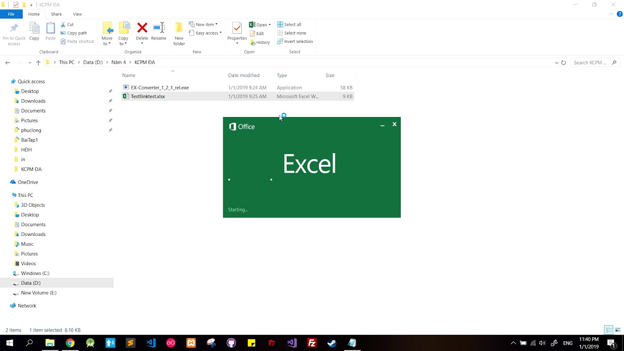Viewport: 624px width, 351px height.
Task: Click Invert selection
Action: click(295, 41)
